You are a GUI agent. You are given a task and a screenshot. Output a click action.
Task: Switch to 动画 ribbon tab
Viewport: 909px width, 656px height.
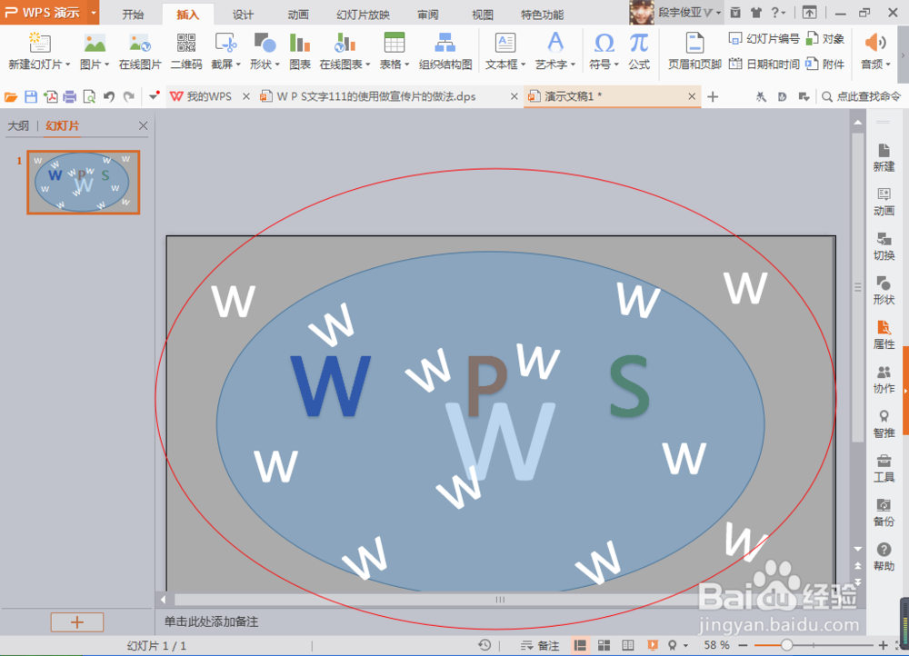tap(298, 15)
